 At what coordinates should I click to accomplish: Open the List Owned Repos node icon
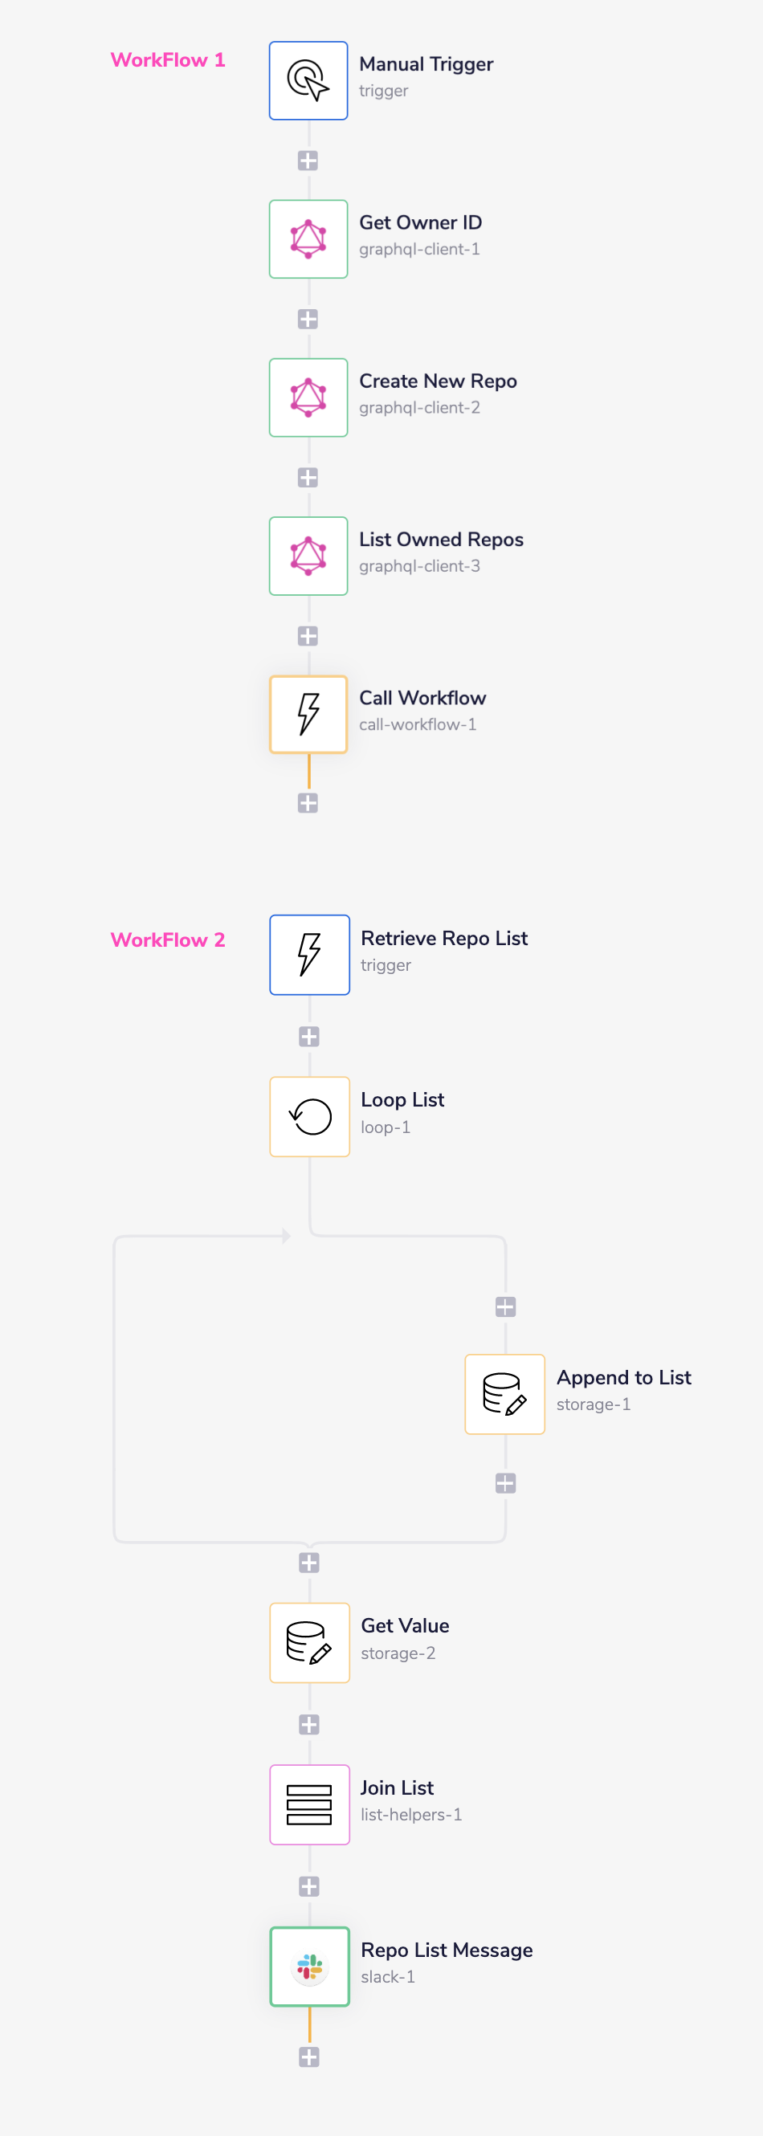click(308, 556)
